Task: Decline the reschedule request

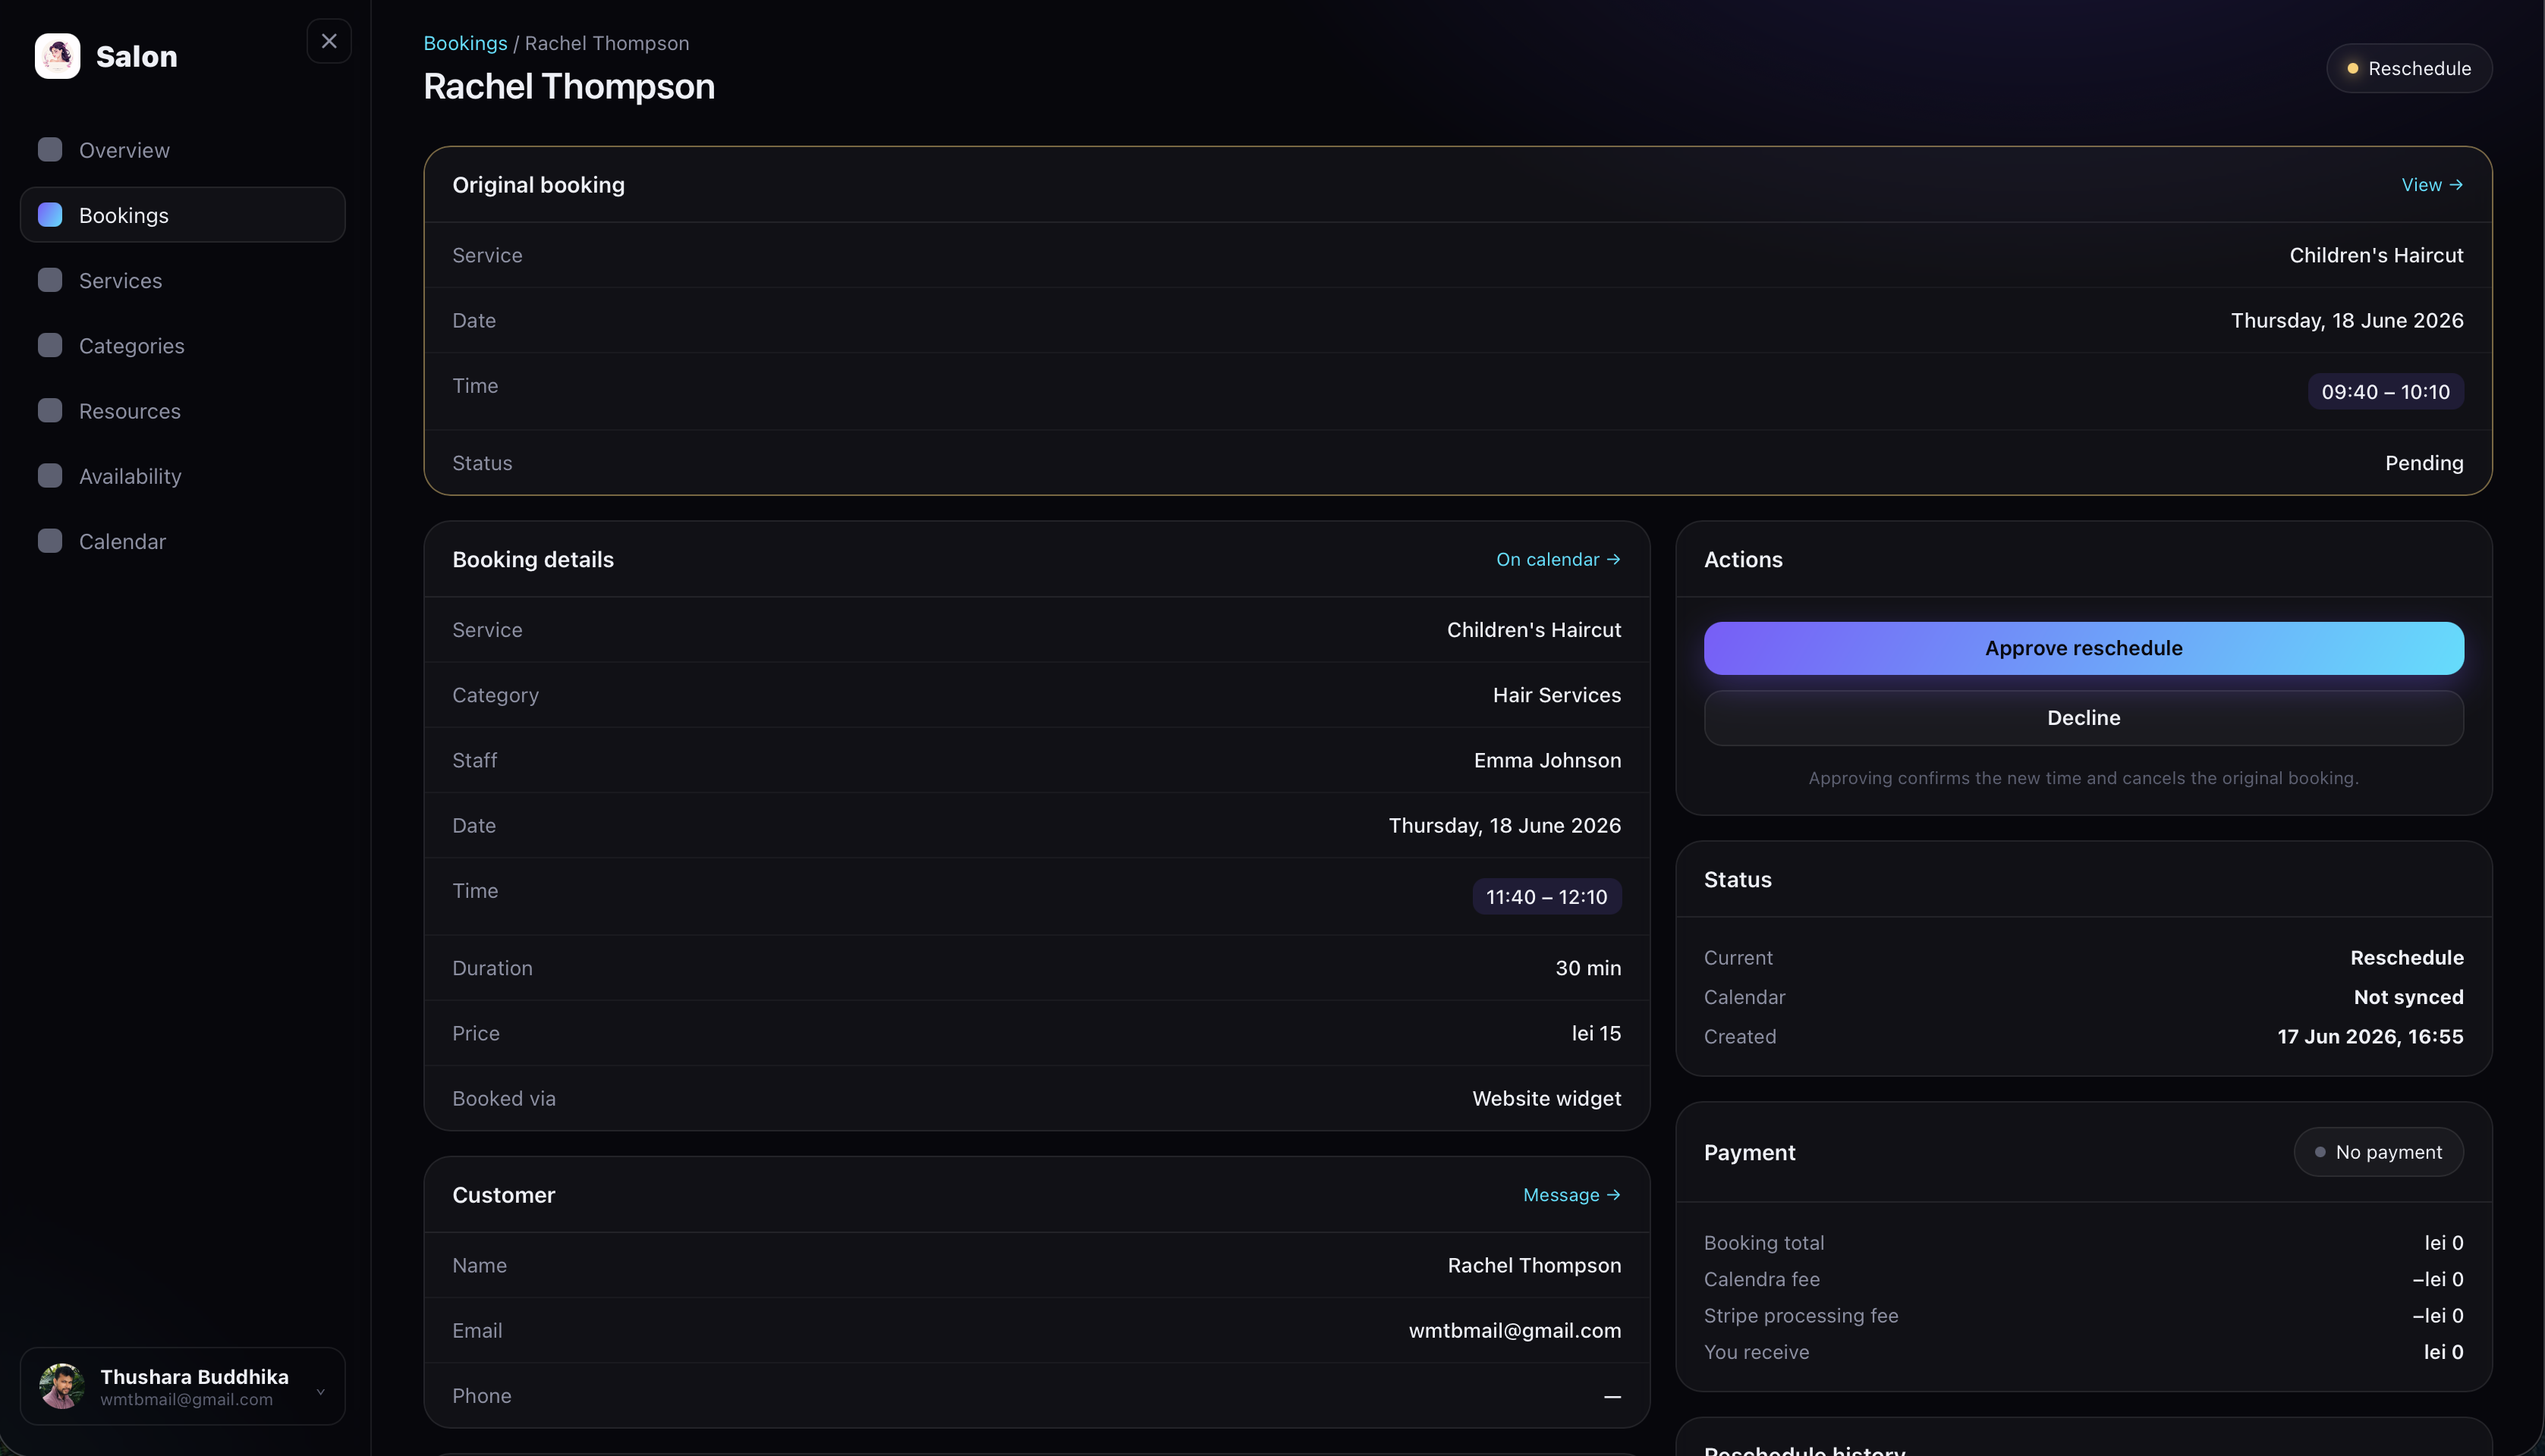Action: pyautogui.click(x=2084, y=718)
